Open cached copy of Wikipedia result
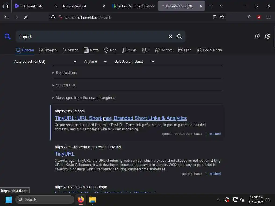The width and height of the screenshot is (275, 206). point(215,174)
